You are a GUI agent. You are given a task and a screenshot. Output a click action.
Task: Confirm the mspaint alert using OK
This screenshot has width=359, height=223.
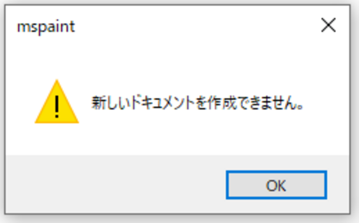276,185
